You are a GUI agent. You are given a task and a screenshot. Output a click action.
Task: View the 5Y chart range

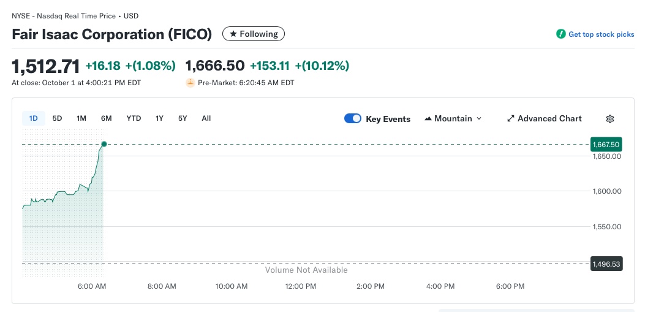(x=183, y=118)
